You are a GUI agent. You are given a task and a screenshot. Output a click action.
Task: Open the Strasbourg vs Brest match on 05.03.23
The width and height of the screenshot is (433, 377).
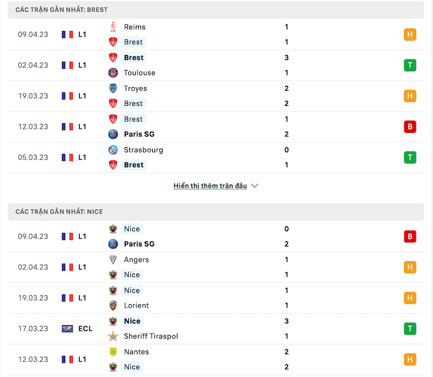pyautogui.click(x=216, y=158)
